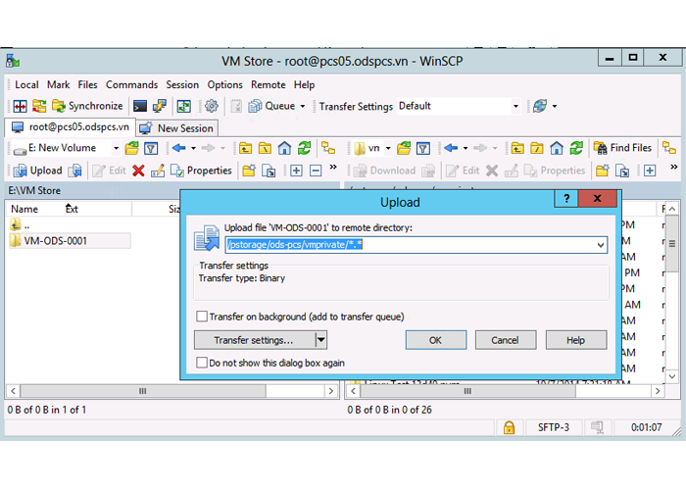This screenshot has height=490, width=686.
Task: Click the local Rename pencil icon
Action: pyautogui.click(x=158, y=171)
